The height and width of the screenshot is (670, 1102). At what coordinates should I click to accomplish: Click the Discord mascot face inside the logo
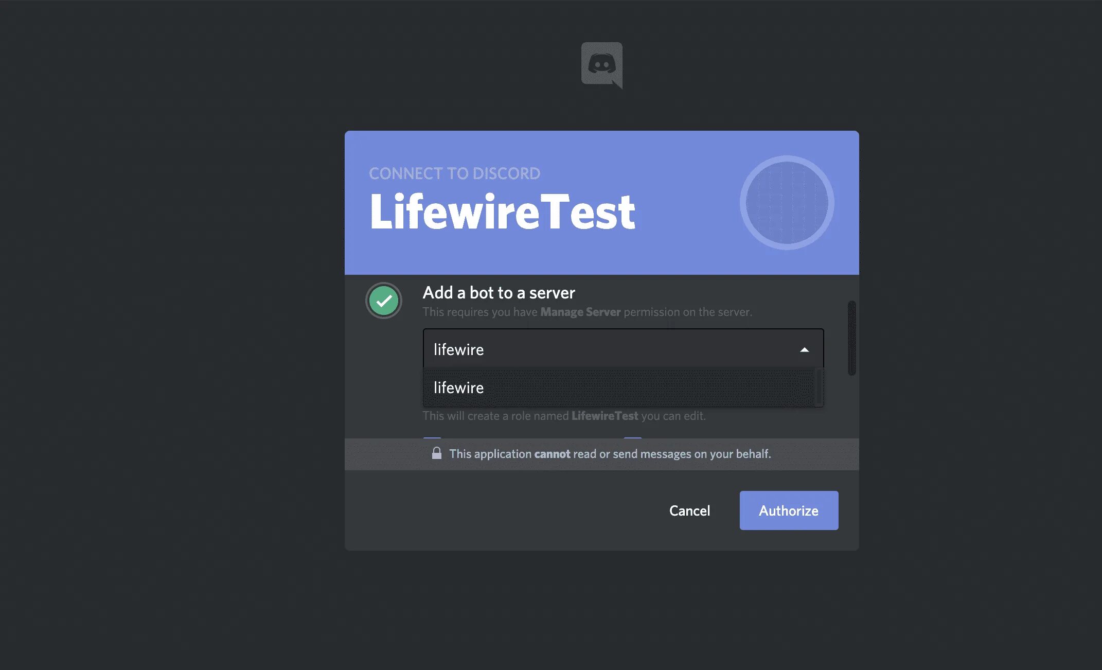click(602, 63)
